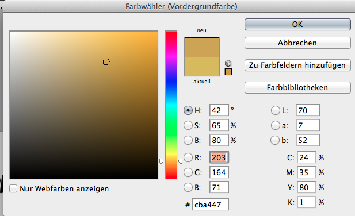This screenshot has width=355, height=216.
Task: Select the R red radio button
Action: (188, 157)
